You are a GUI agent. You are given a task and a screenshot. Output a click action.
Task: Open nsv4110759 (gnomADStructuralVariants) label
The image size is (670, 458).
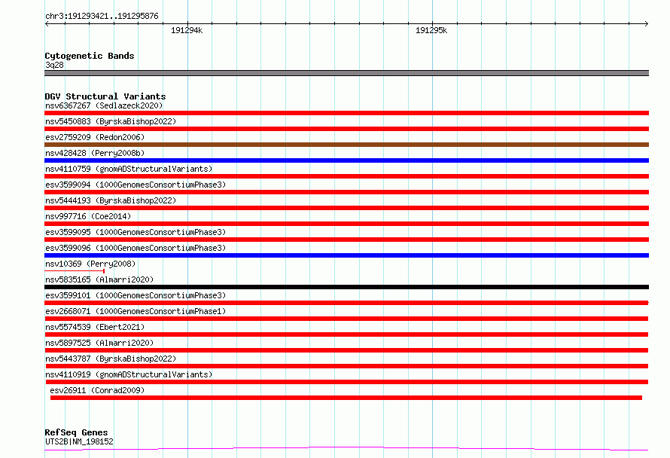click(x=129, y=169)
